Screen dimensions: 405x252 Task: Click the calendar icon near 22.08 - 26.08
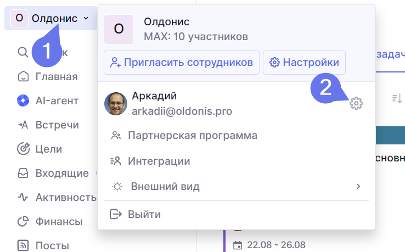point(238,245)
